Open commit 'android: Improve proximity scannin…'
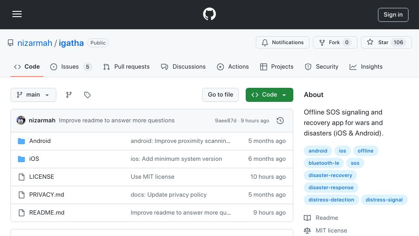The height and width of the screenshot is (236, 419). [180, 141]
